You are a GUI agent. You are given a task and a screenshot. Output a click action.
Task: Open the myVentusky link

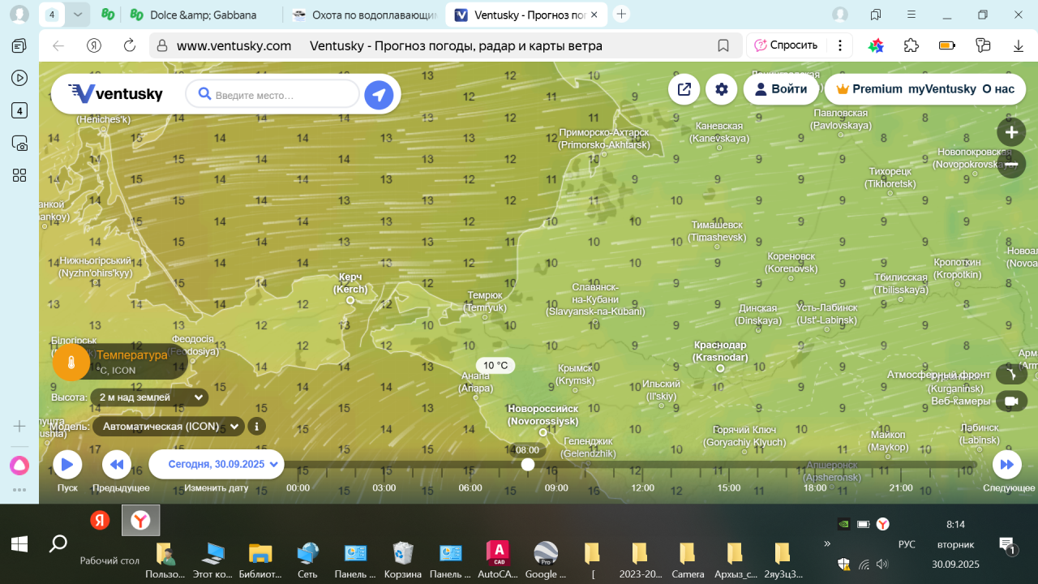click(x=941, y=89)
